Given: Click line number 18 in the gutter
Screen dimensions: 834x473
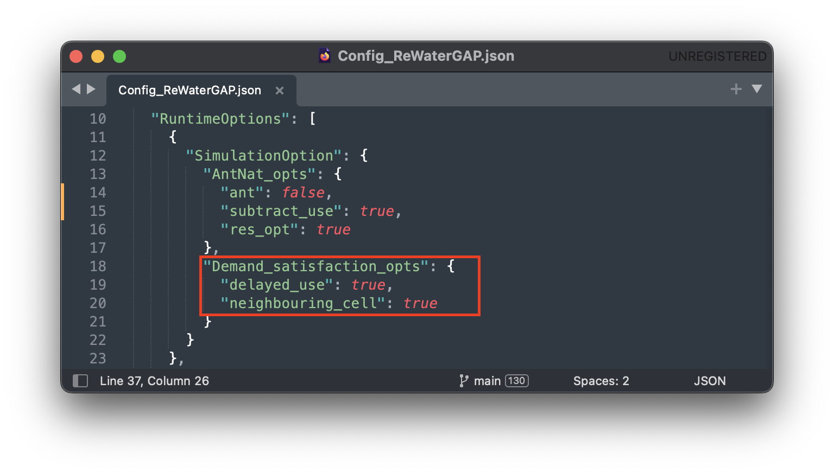Looking at the screenshot, I should [x=98, y=266].
